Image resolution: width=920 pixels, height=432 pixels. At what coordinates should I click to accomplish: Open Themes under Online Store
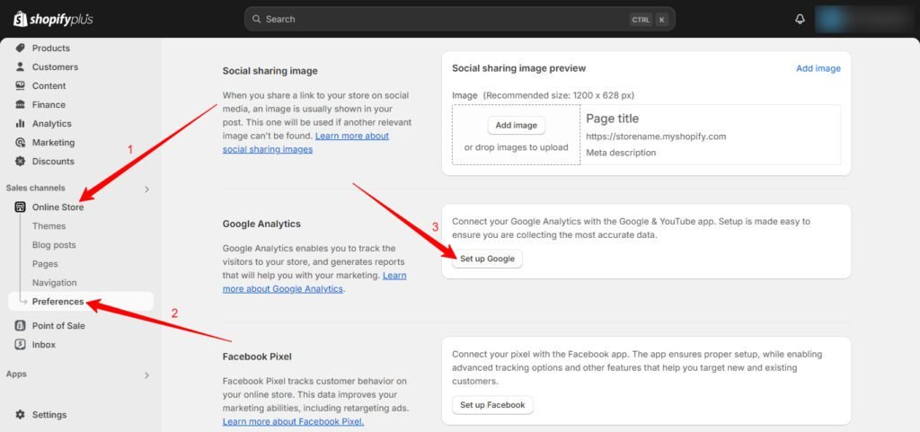pyautogui.click(x=49, y=225)
